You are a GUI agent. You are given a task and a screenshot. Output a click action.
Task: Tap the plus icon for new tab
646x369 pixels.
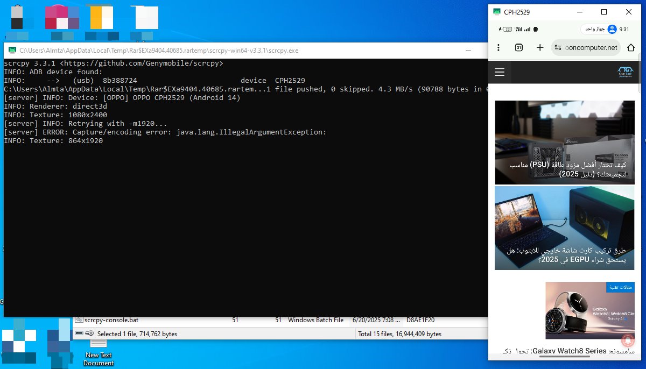pos(540,47)
